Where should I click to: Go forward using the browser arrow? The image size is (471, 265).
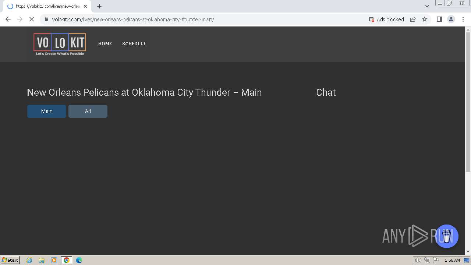20,19
